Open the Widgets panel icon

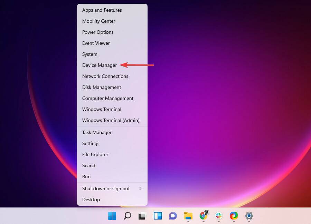[x=158, y=216]
